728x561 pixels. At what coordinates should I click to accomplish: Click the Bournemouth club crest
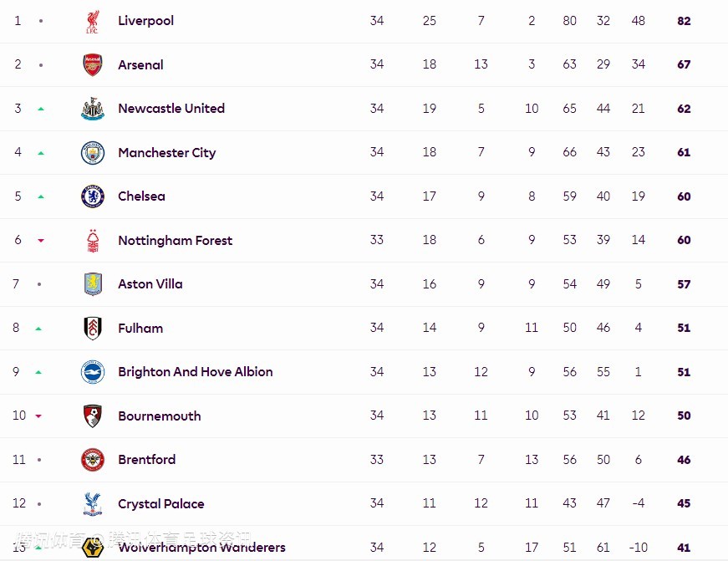[x=92, y=416]
